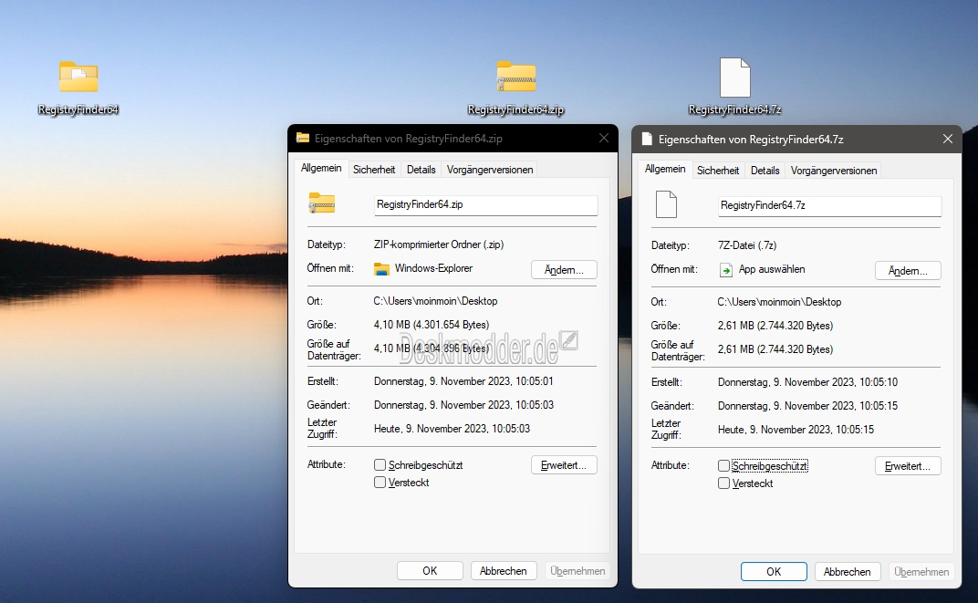Switch to Sicherheit tab in zip properties

[x=374, y=170]
